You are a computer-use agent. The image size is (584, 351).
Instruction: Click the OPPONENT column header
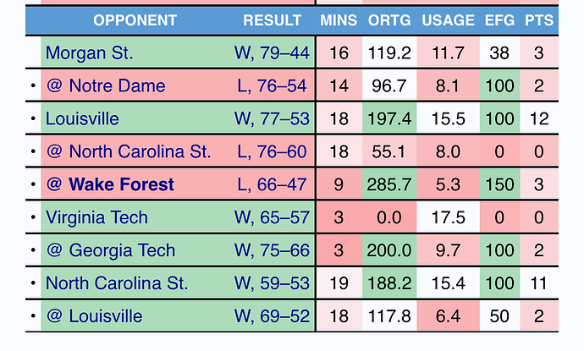click(135, 20)
